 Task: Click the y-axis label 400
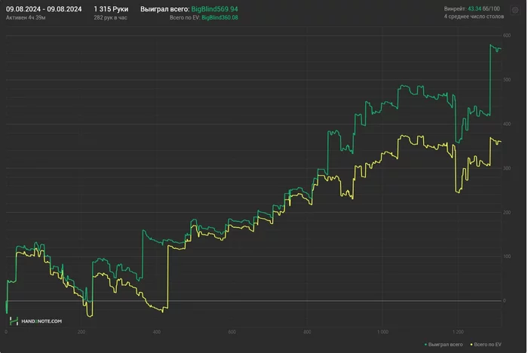(x=507, y=124)
